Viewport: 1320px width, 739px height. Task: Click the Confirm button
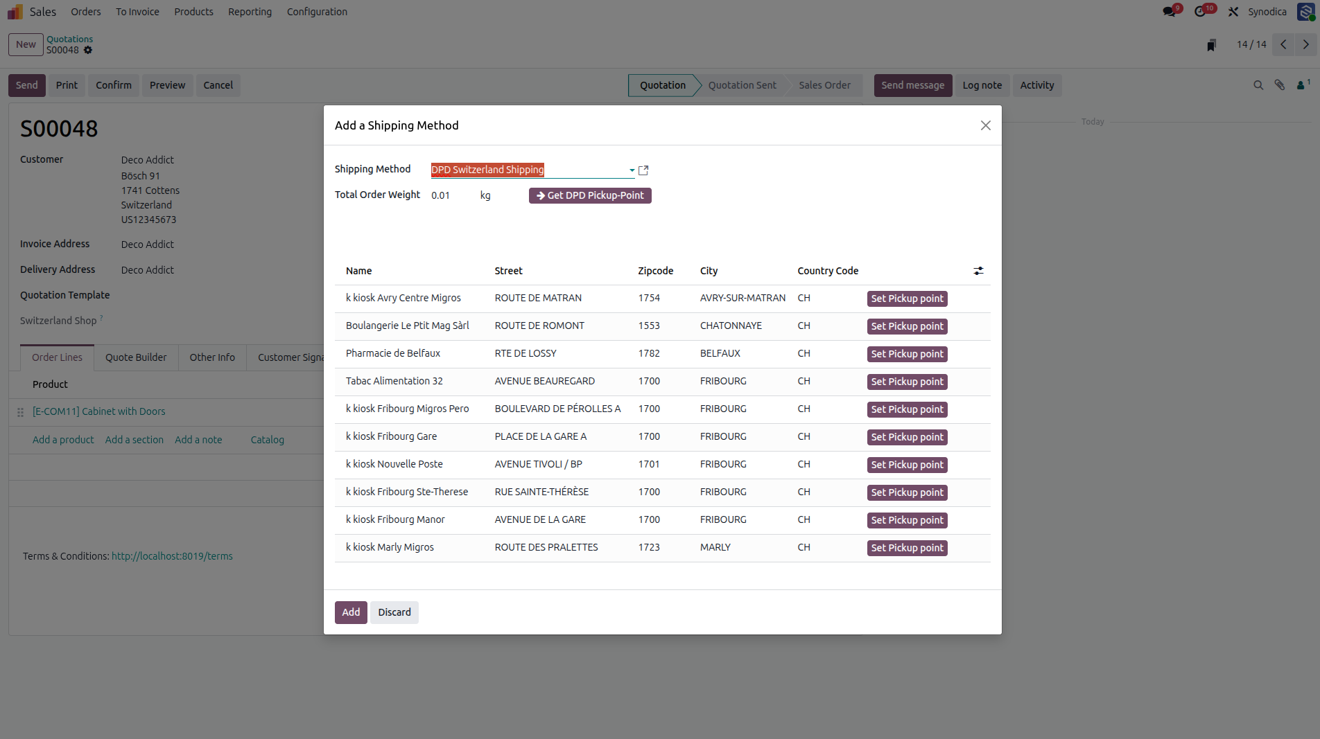coord(114,85)
